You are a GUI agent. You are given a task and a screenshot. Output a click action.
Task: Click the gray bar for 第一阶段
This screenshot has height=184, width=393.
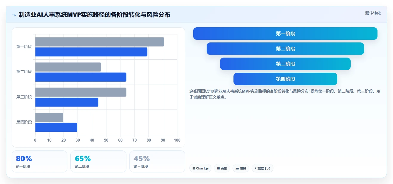[x=100, y=42]
